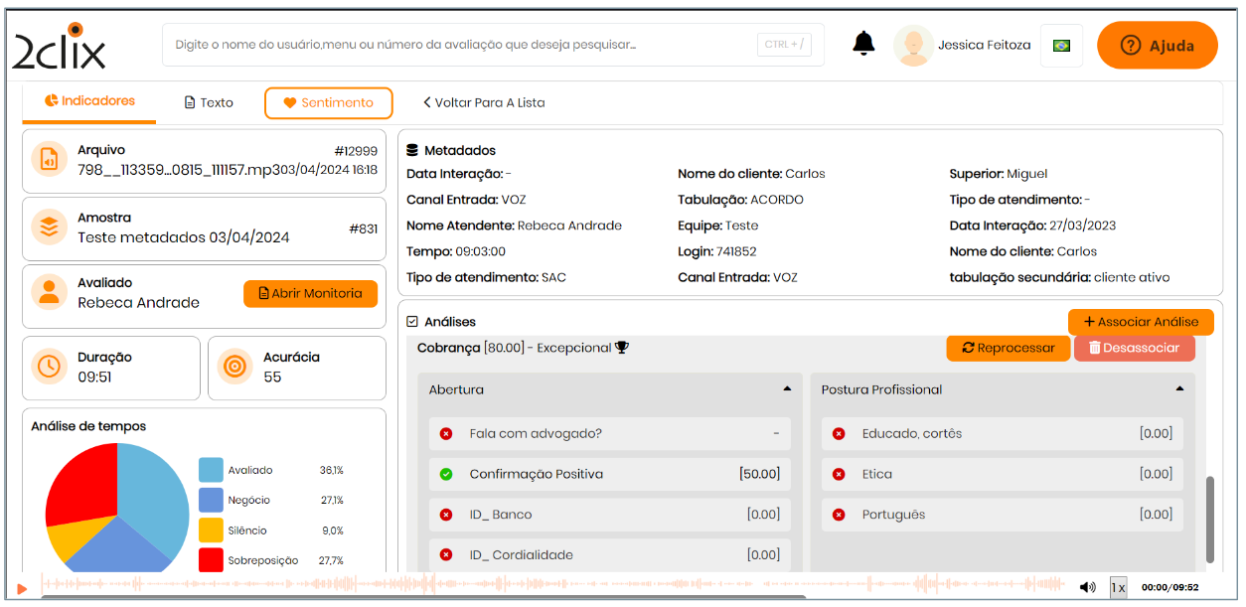This screenshot has width=1246, height=607.
Task: Click the Abrir Monitoria button
Action: point(310,293)
